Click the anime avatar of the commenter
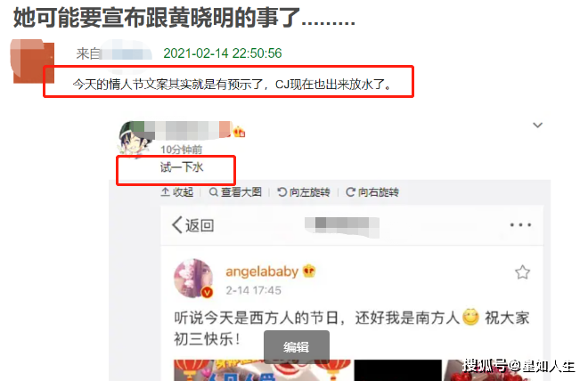This screenshot has height=381, width=588. click(x=135, y=140)
